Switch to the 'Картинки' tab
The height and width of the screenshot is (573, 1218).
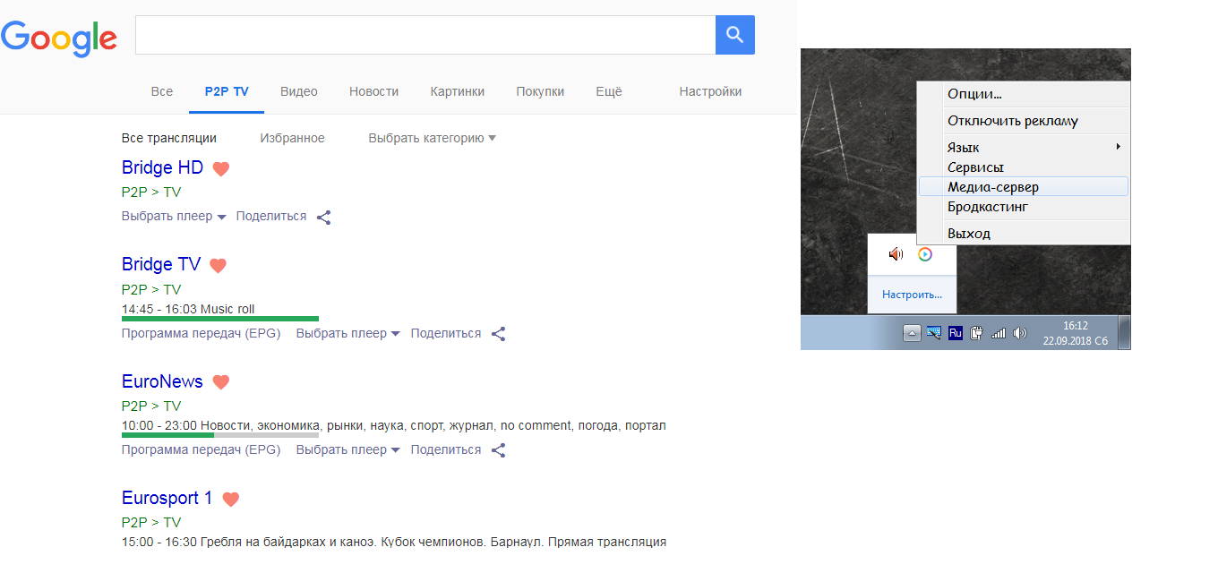[x=458, y=91]
